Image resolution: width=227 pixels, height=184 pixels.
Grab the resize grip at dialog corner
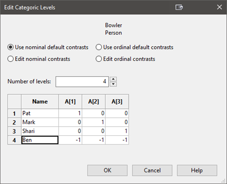point(224,181)
